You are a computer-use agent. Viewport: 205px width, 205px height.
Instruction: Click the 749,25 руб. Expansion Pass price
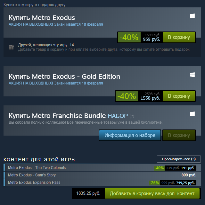tap(185, 183)
